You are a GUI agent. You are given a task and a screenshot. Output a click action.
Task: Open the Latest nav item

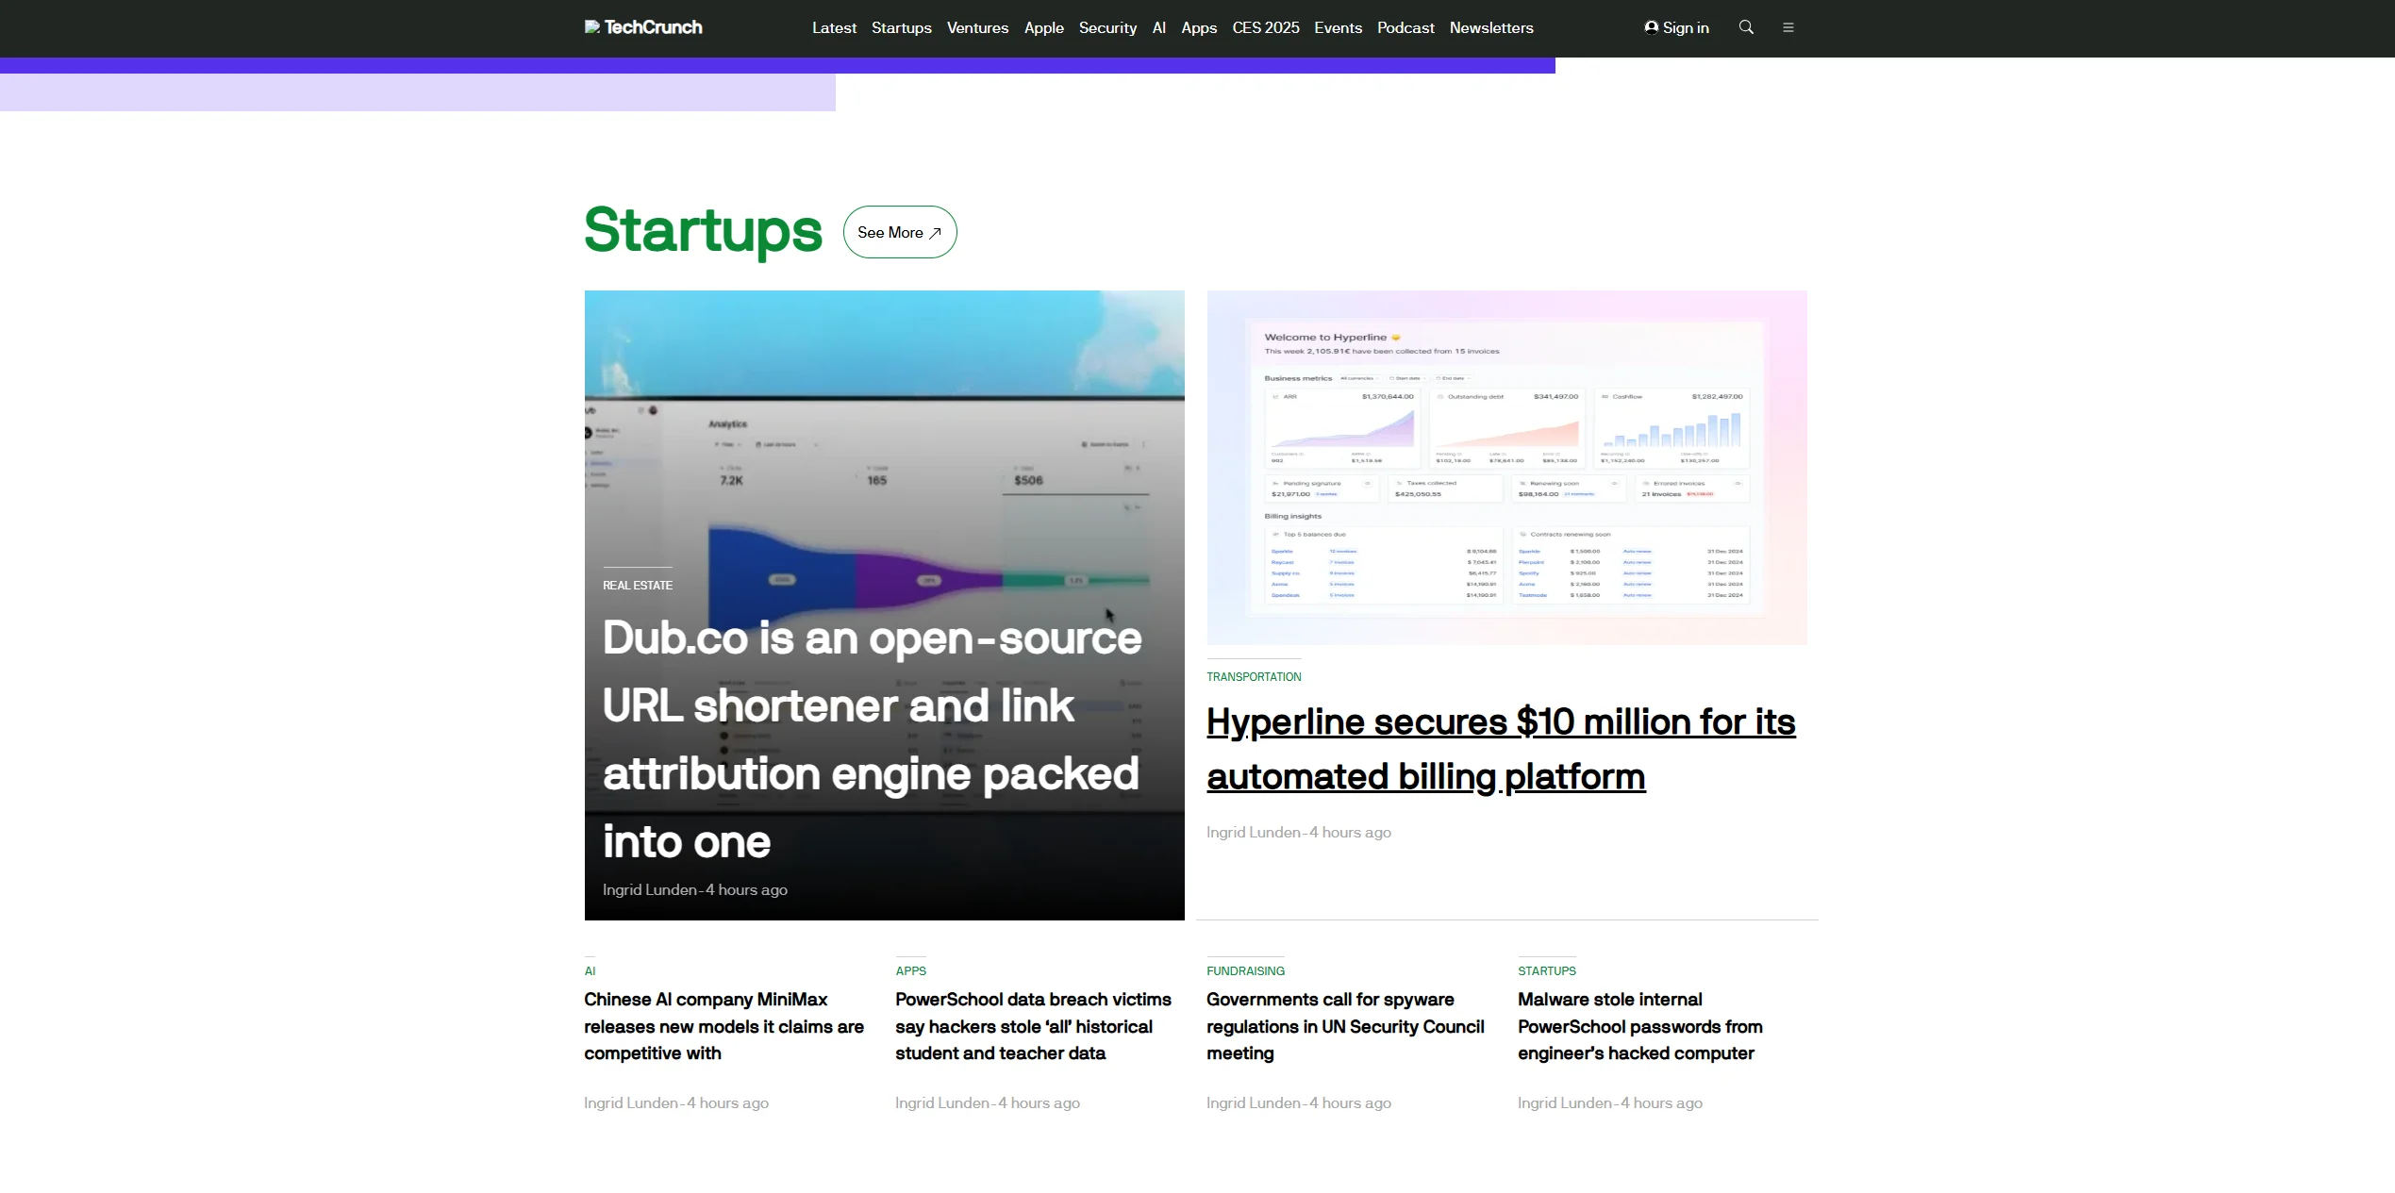(x=834, y=27)
